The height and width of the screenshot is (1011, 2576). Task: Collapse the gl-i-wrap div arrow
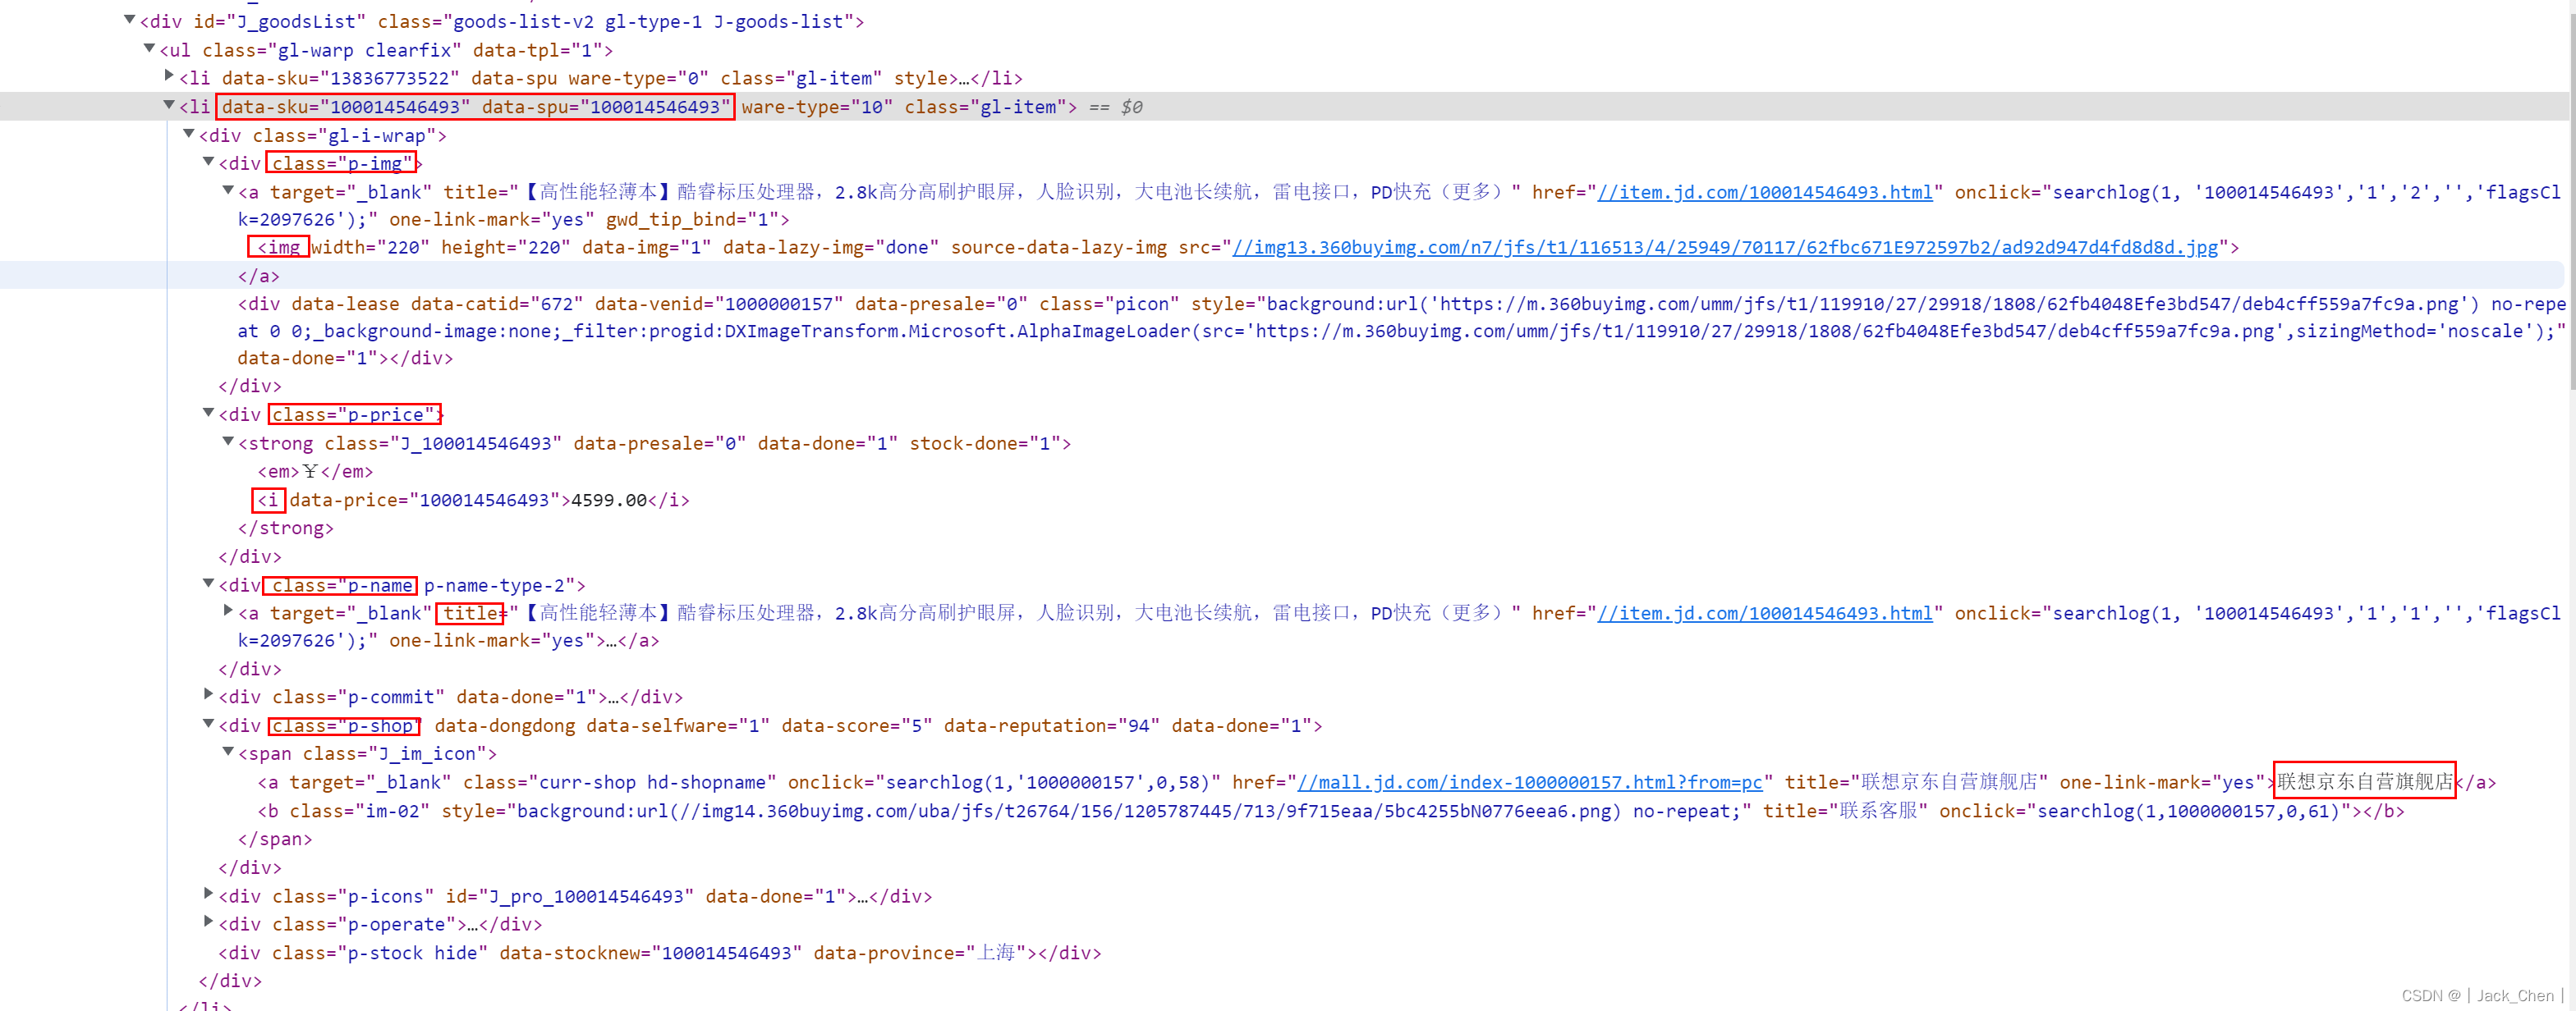(x=188, y=132)
